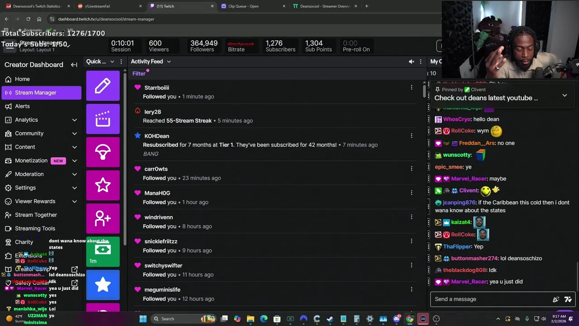Image resolution: width=579 pixels, height=326 pixels.
Task: Open Streaming Tools in sidebar
Action: point(42,229)
